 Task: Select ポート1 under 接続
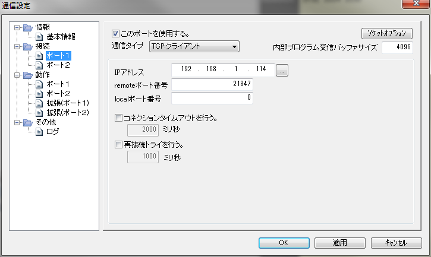tap(58, 56)
